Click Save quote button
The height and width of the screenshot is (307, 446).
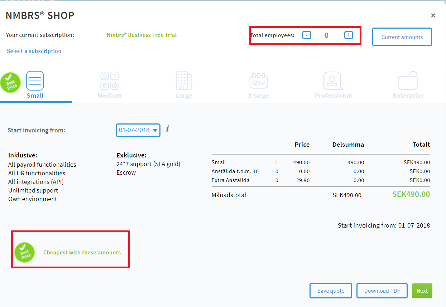tap(331, 291)
